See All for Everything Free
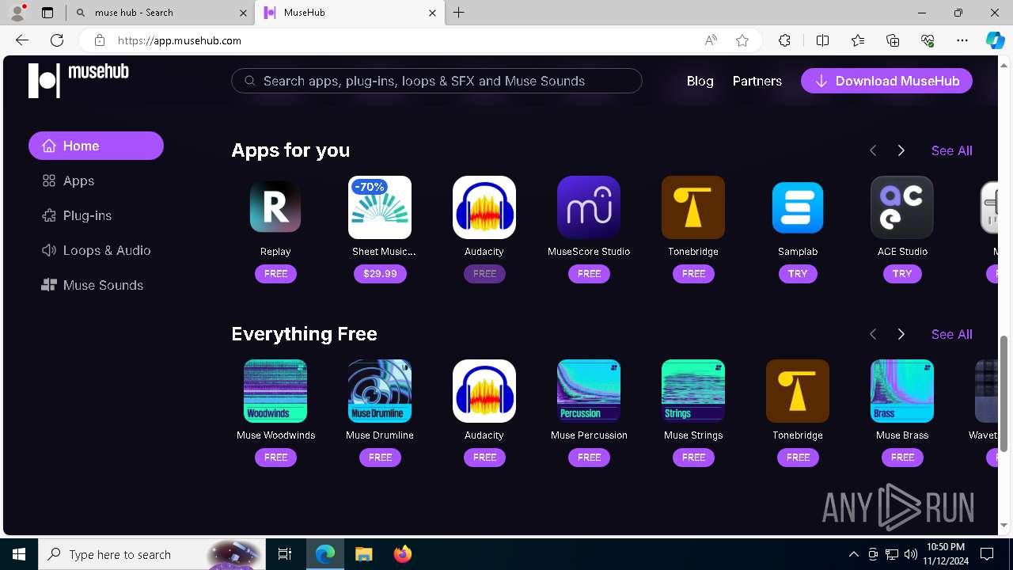1013x570 pixels. (951, 334)
